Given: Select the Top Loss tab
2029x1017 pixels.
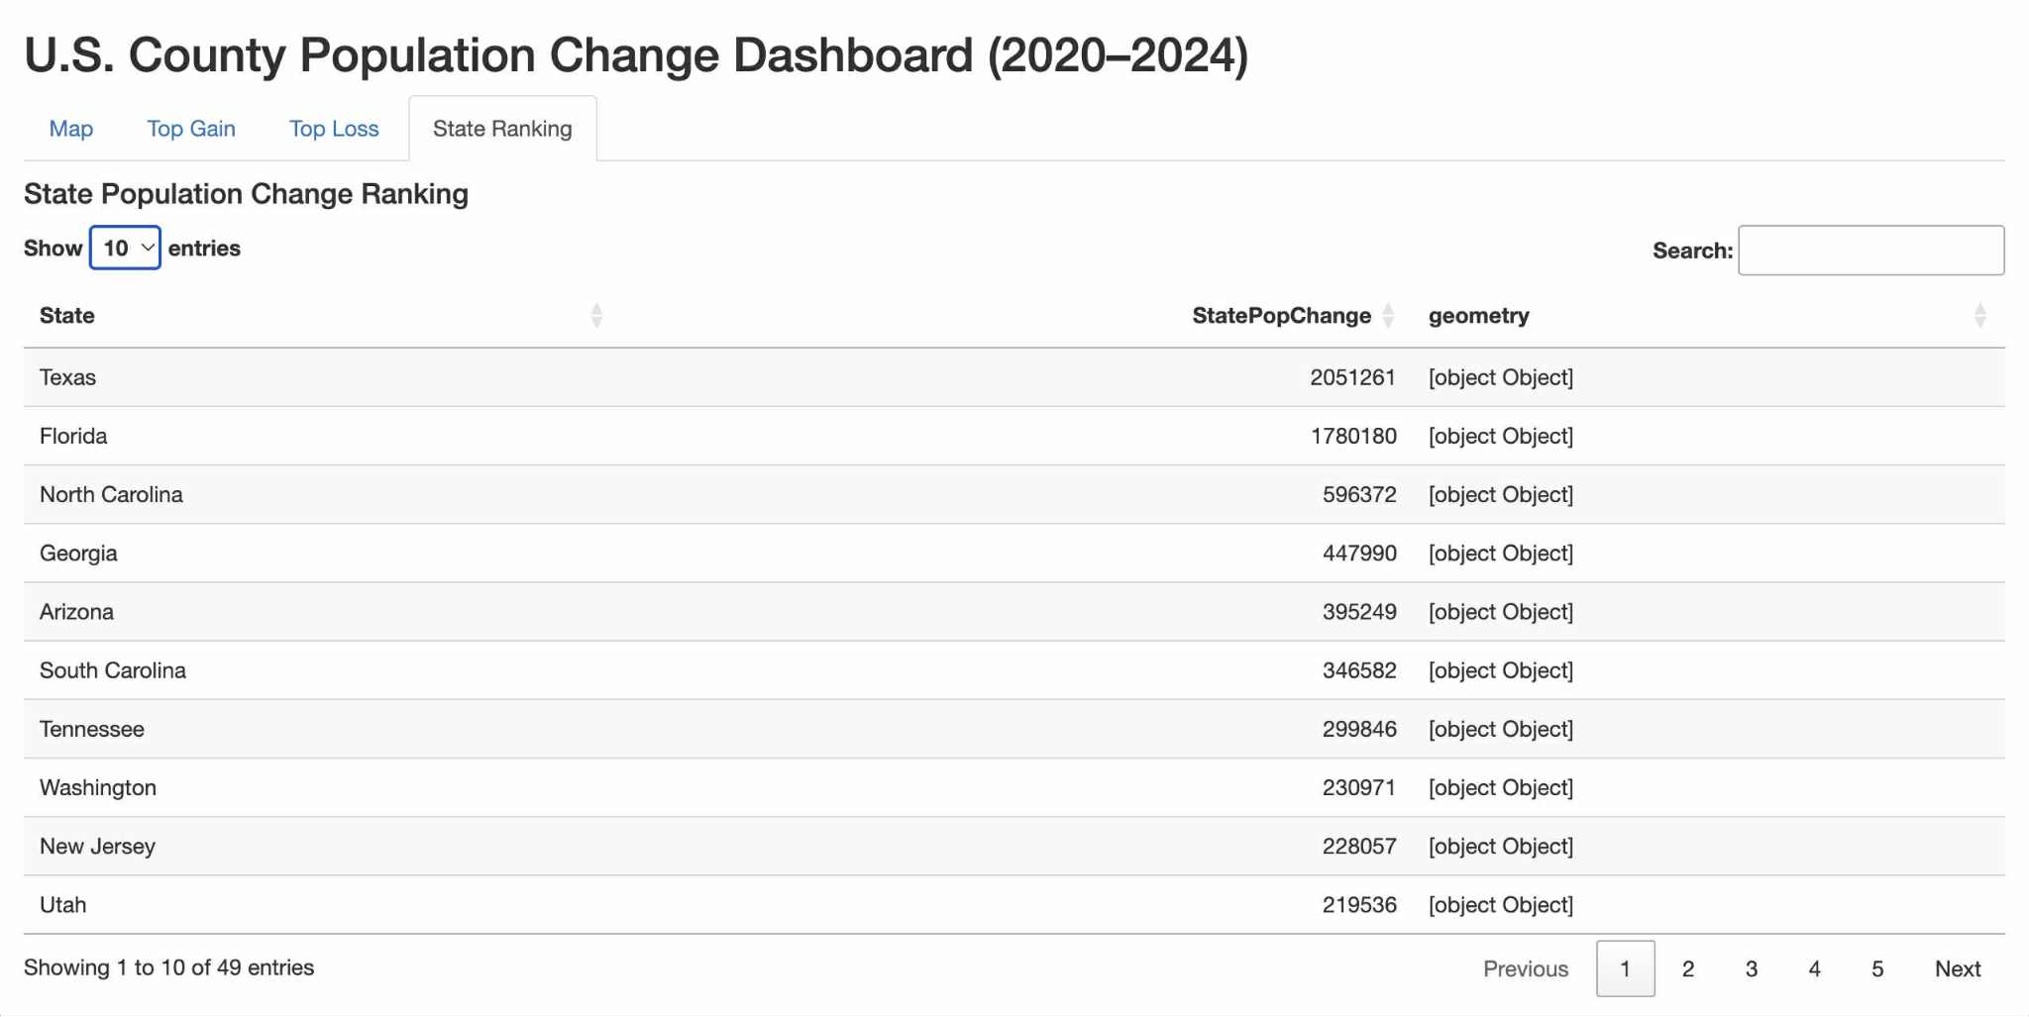Looking at the screenshot, I should [334, 129].
